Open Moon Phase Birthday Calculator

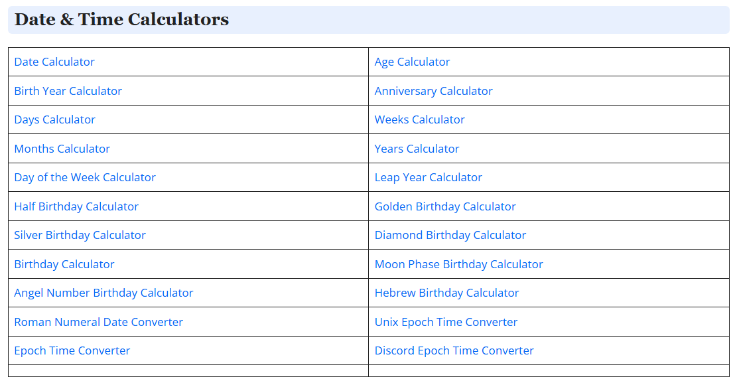pyautogui.click(x=458, y=264)
